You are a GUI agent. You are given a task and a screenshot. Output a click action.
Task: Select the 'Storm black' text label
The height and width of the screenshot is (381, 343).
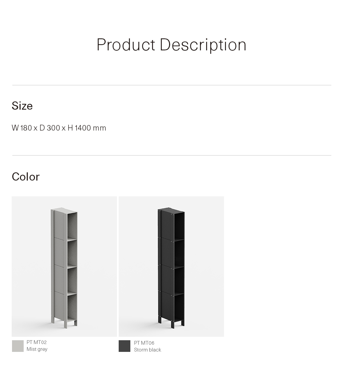coord(147,350)
